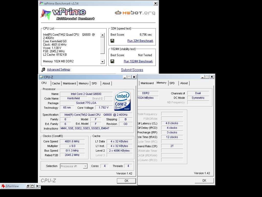The height and width of the screenshot is (197, 262).
Task: Click the Instructions field listing MMX, SSE
Action: pyautogui.click(x=96, y=128)
